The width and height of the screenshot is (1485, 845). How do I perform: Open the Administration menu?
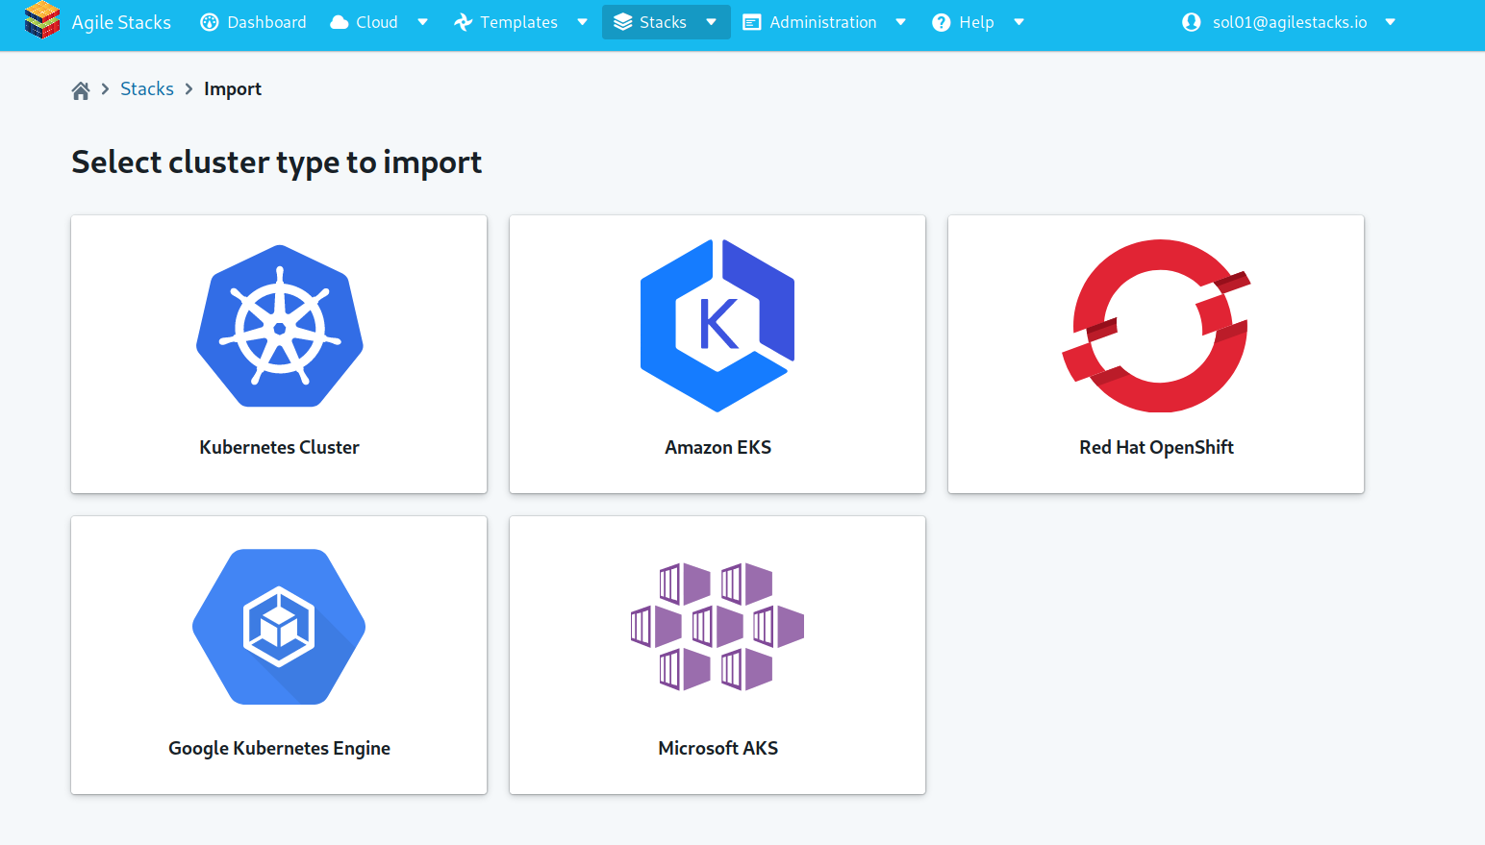pyautogui.click(x=823, y=22)
